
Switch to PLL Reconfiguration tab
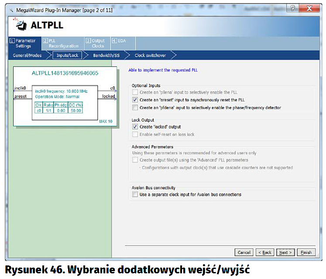click(60, 43)
